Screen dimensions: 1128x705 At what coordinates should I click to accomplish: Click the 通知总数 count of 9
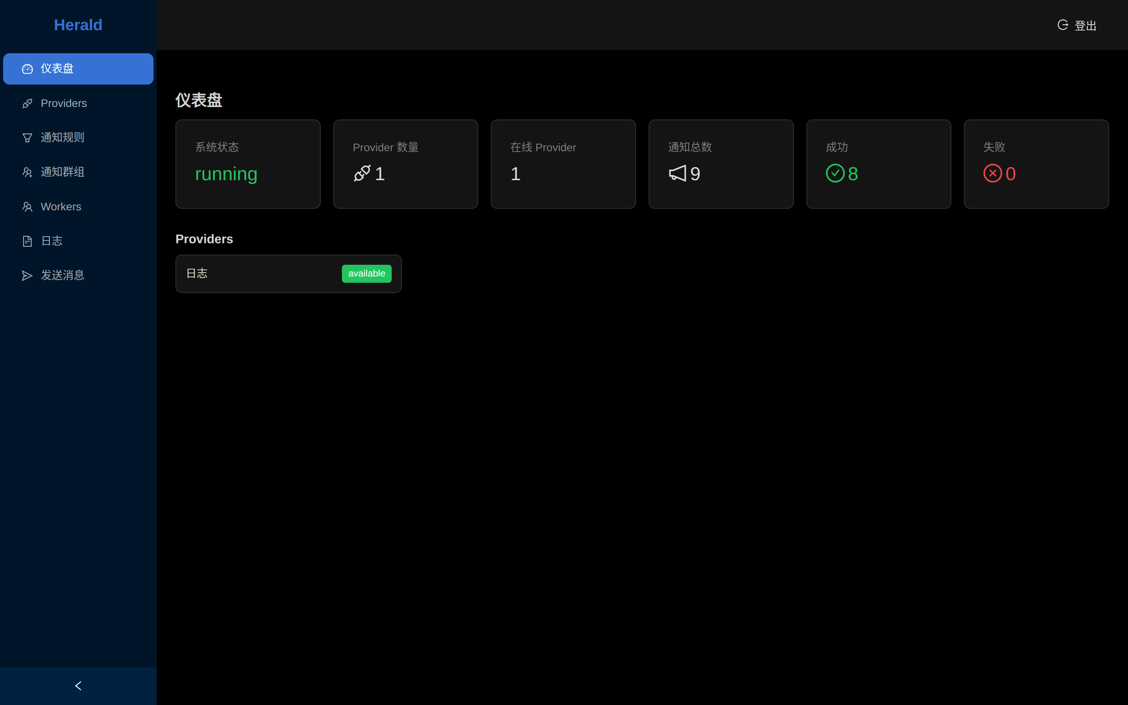click(x=695, y=174)
